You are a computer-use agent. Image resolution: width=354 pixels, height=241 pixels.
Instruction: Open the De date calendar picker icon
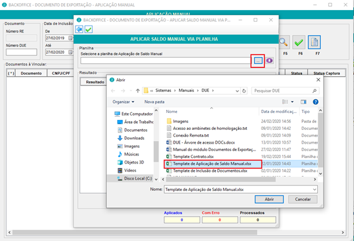point(71,38)
